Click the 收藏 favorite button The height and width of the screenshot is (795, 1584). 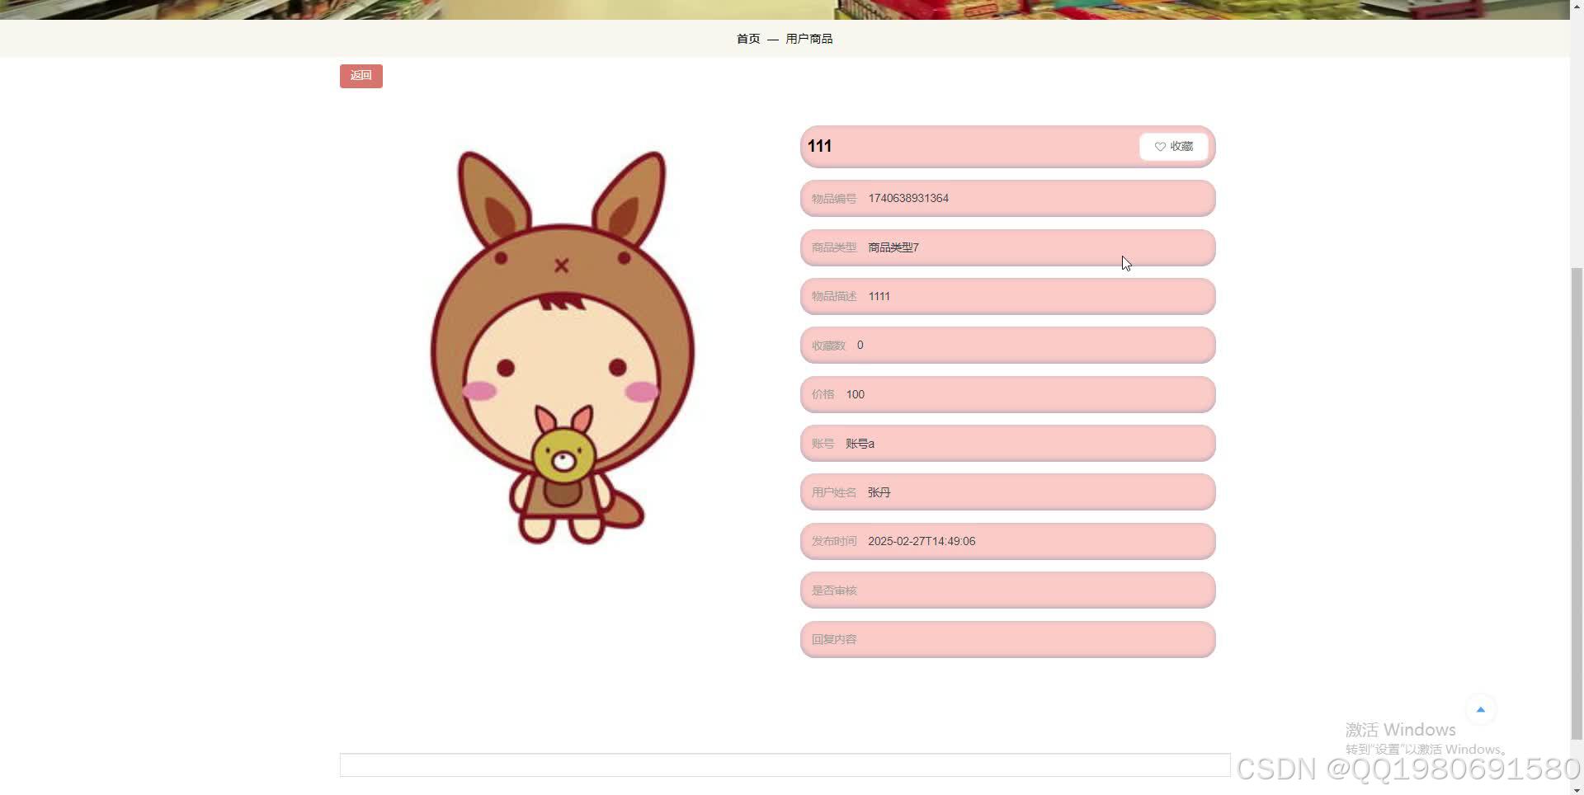point(1174,146)
